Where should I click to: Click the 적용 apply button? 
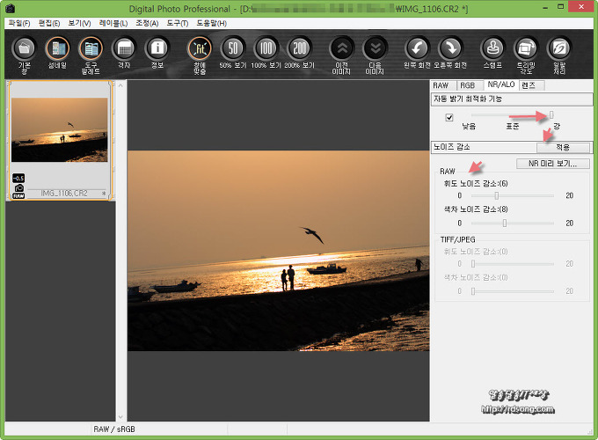click(x=563, y=148)
